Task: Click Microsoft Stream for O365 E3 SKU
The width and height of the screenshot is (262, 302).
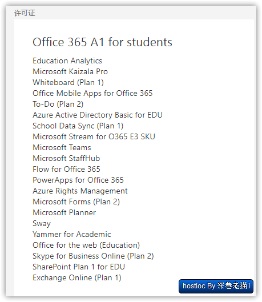Action: (x=94, y=137)
